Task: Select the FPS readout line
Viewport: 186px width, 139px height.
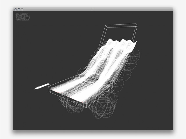Action: (x=23, y=14)
